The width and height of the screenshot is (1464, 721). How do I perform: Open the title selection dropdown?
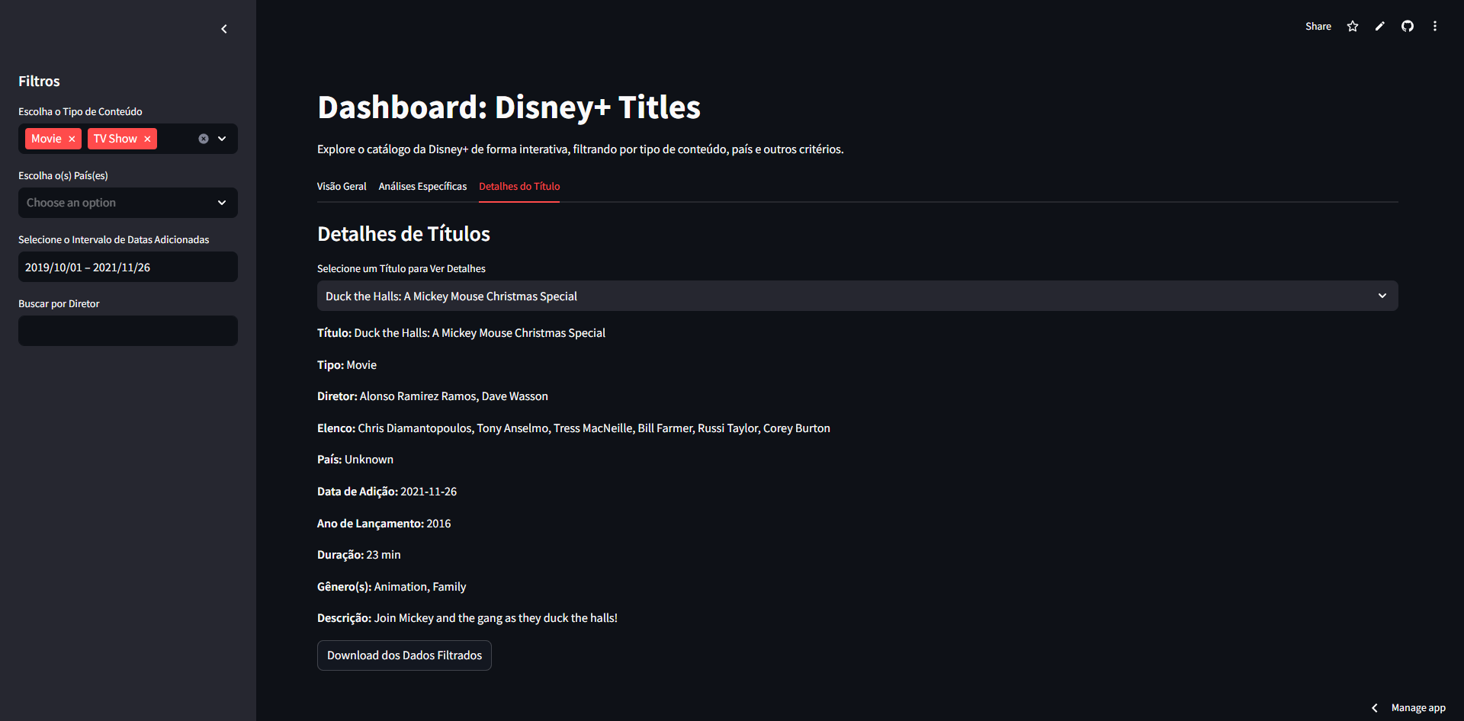(858, 296)
